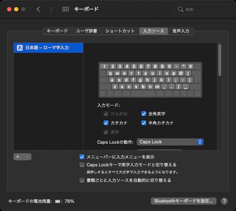Disable メニューバーに入力メニューを表示 checkbox

click(82, 157)
